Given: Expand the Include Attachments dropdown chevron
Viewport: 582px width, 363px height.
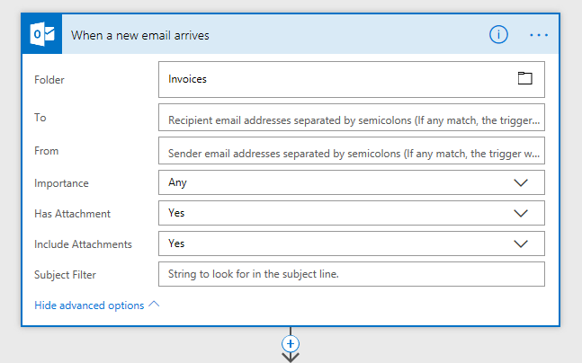Looking at the screenshot, I should point(521,243).
